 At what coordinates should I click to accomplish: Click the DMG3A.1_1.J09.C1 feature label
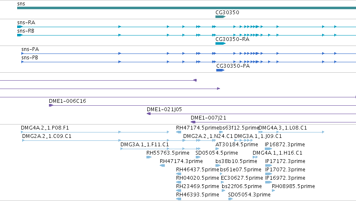point(258,136)
